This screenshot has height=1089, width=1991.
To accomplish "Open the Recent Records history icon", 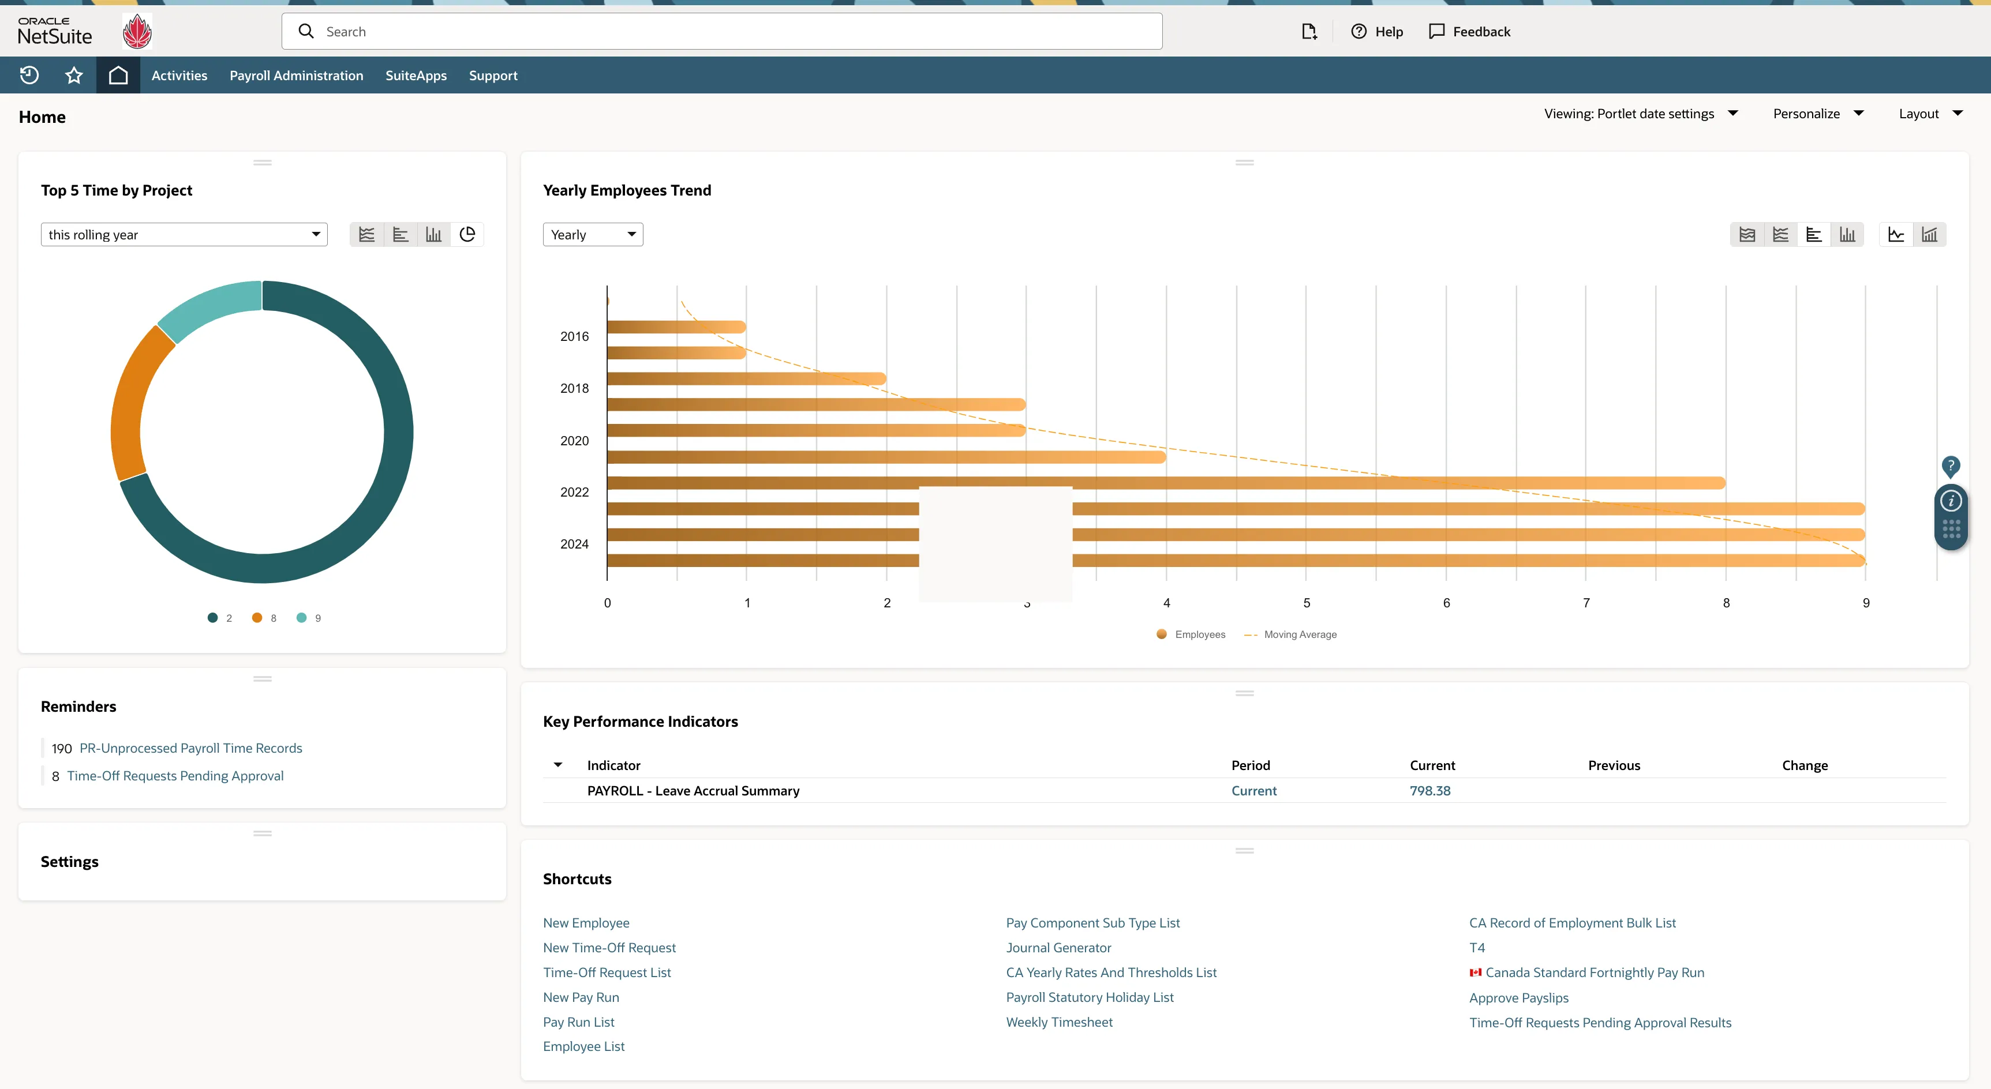I will point(29,75).
